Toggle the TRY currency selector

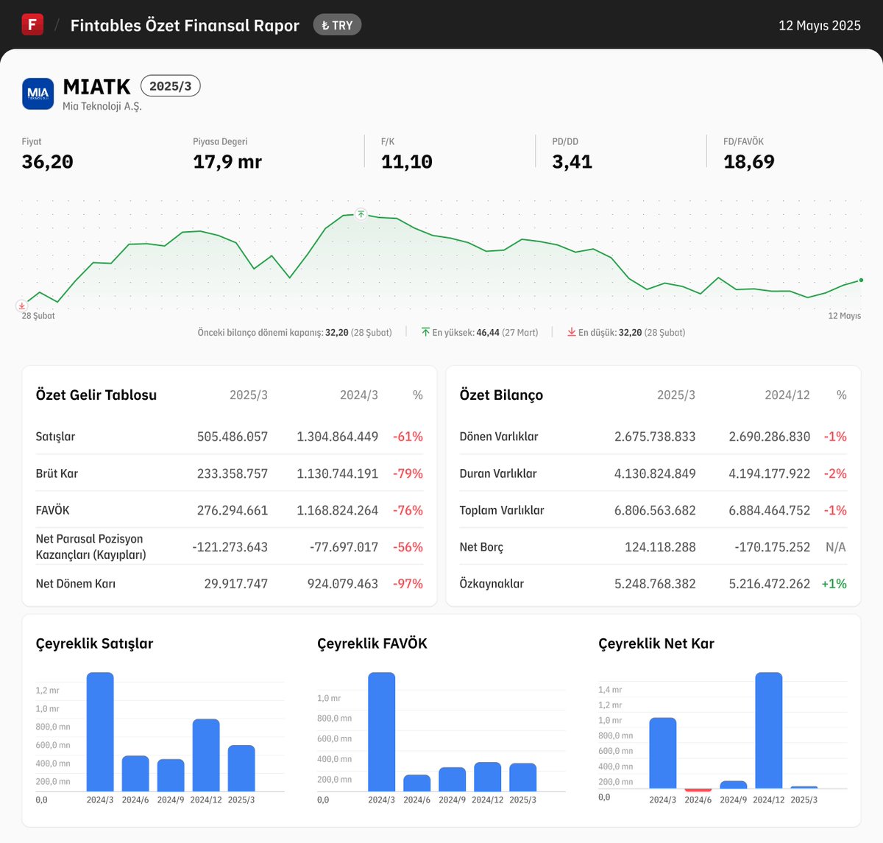(337, 24)
